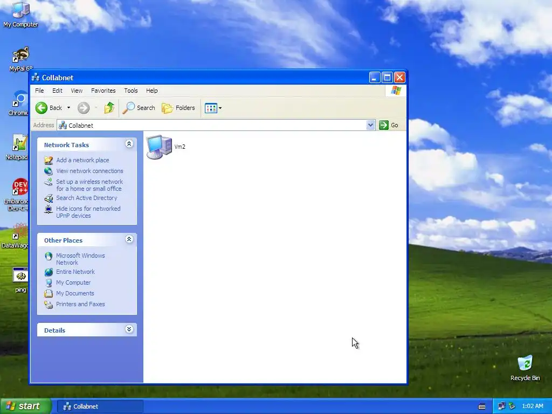Open the Start menu

pos(25,406)
